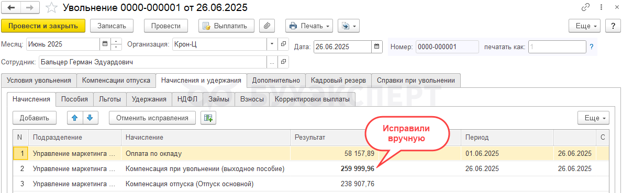Open Компенсации отпуска tab

[x=116, y=81]
